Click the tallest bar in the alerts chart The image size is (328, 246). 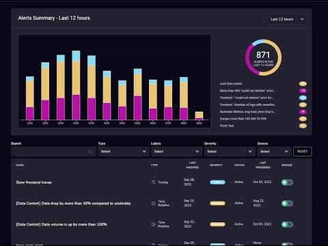point(76,85)
